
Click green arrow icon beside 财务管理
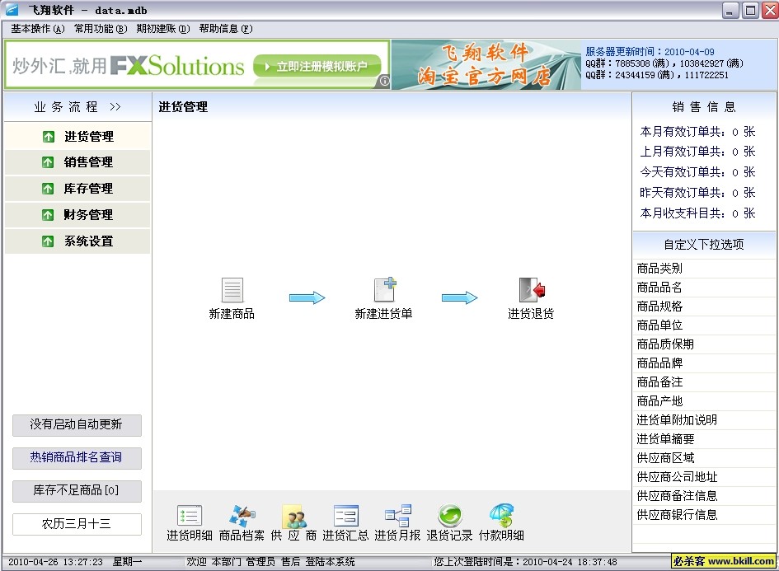(x=48, y=215)
